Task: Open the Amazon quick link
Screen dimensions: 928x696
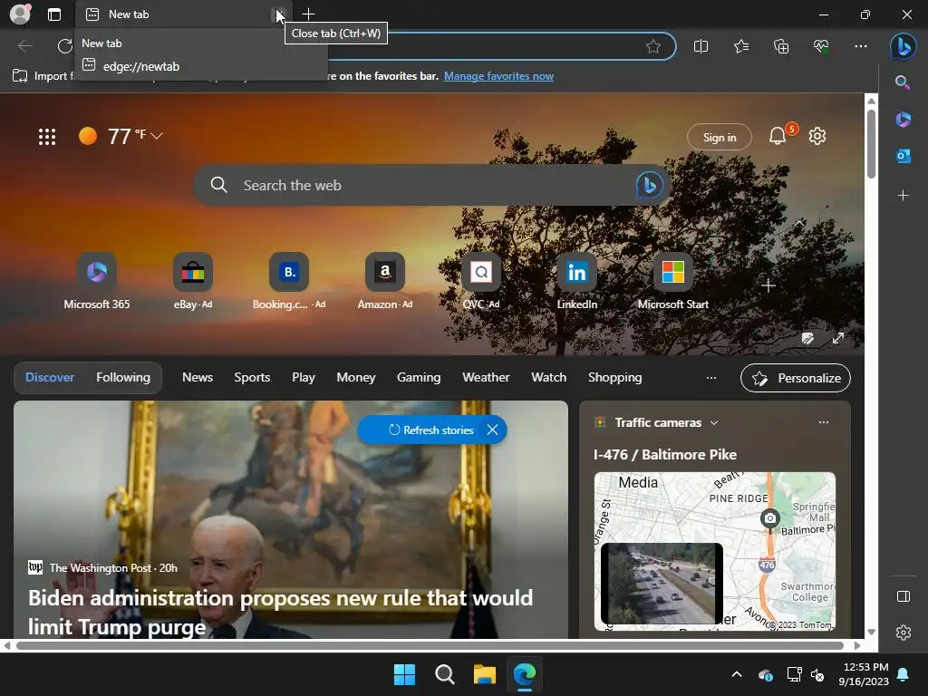Action: [x=384, y=282]
